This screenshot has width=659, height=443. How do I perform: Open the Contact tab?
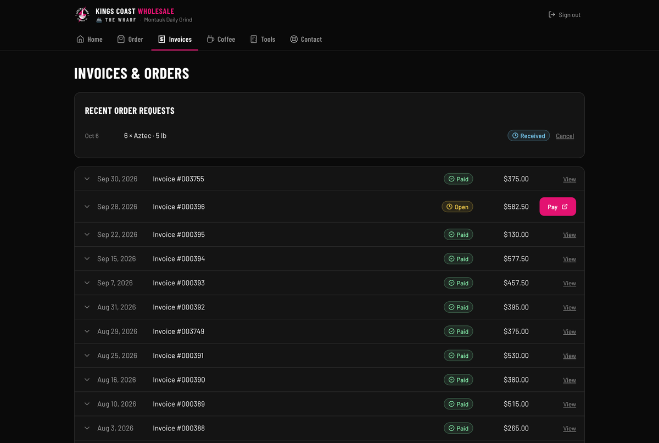(x=306, y=39)
